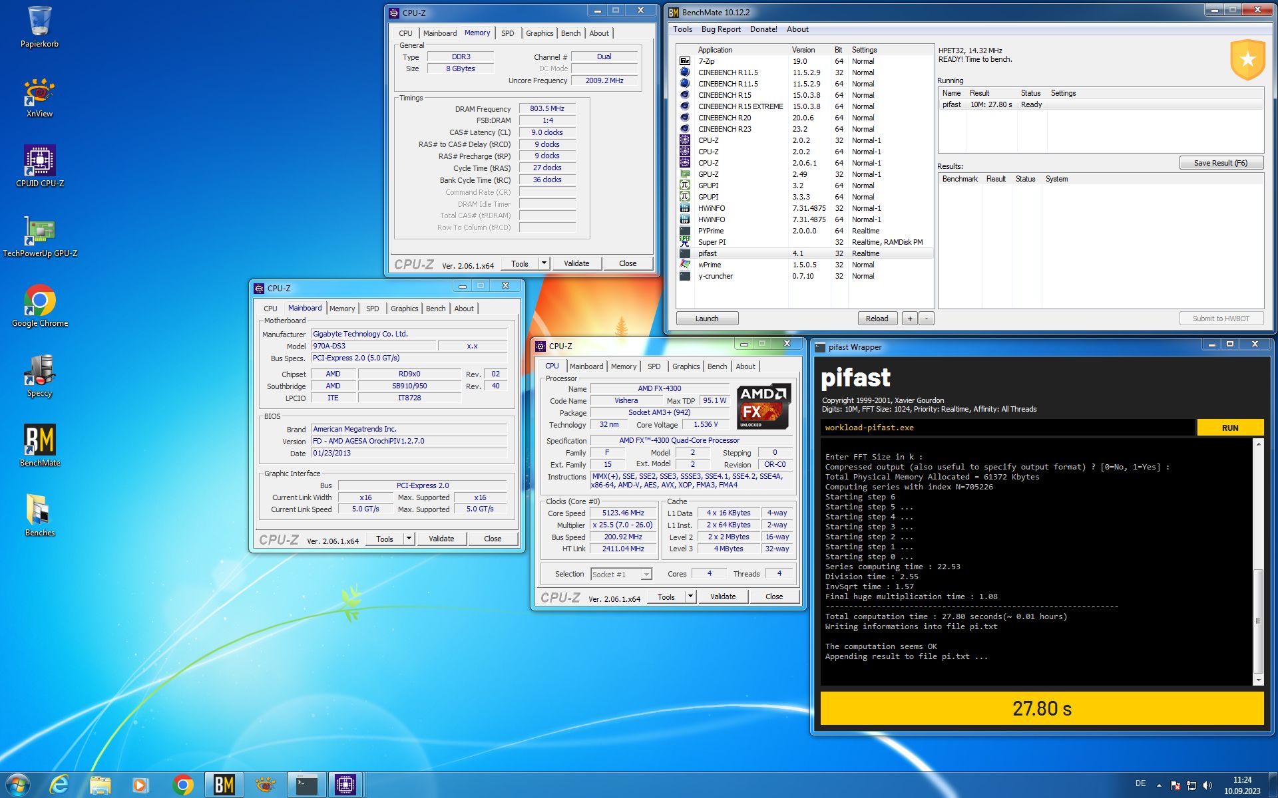1278x798 pixels.
Task: Open Internet Explorer from taskbar
Action: pyautogui.click(x=60, y=785)
